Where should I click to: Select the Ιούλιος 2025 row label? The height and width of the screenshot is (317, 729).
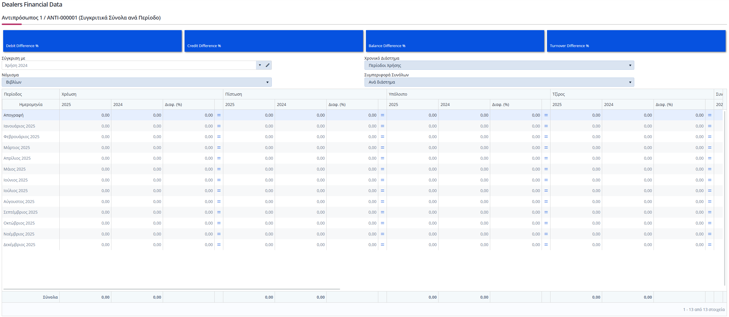[x=15, y=191]
